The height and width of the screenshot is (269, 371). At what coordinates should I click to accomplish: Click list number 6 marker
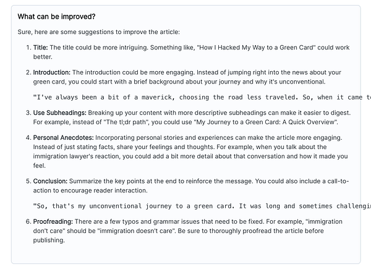[28, 221]
